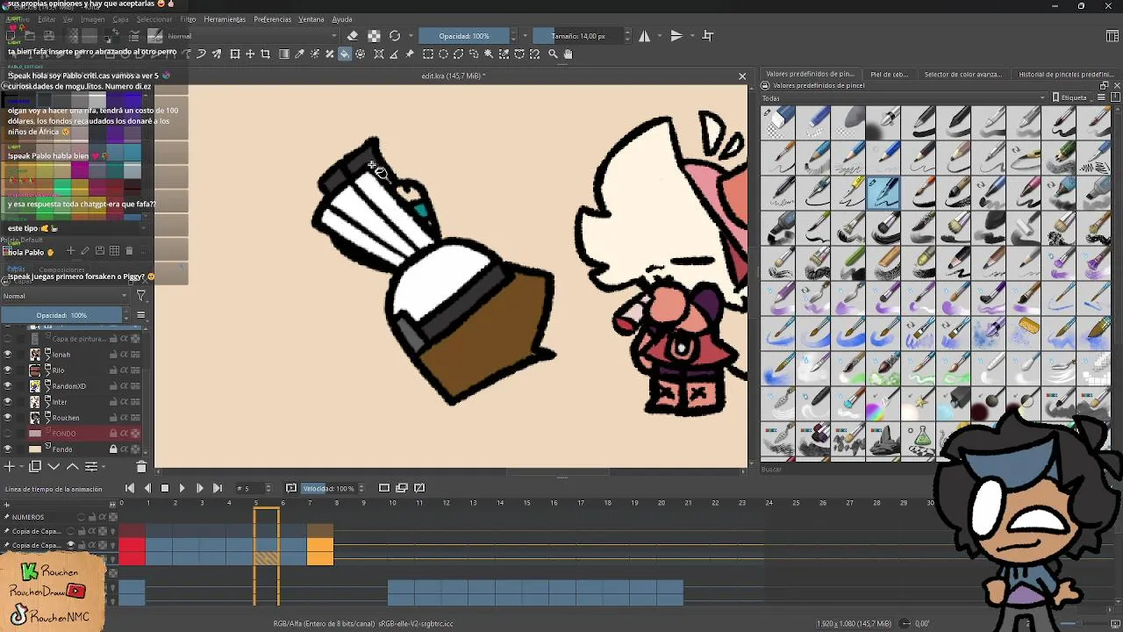Select the elliptical selection tool
The image size is (1123, 632).
(443, 54)
